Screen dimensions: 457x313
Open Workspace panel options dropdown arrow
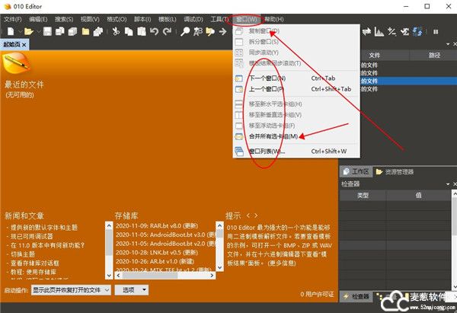pyautogui.click(x=448, y=44)
